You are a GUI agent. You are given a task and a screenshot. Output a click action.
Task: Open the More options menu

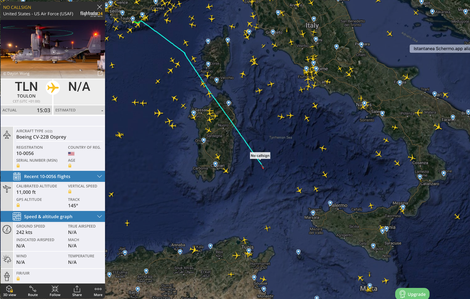[x=98, y=291]
